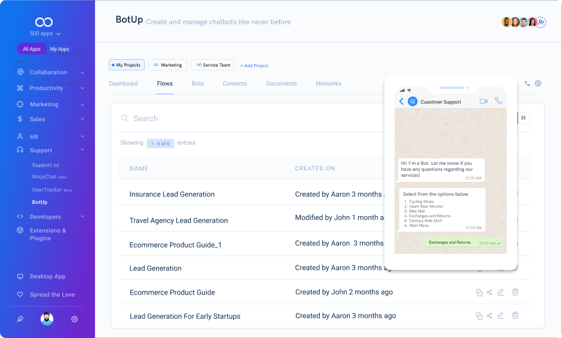Expand the 500 apps dropdown
Viewport: 562px width, 338px height.
(x=45, y=34)
